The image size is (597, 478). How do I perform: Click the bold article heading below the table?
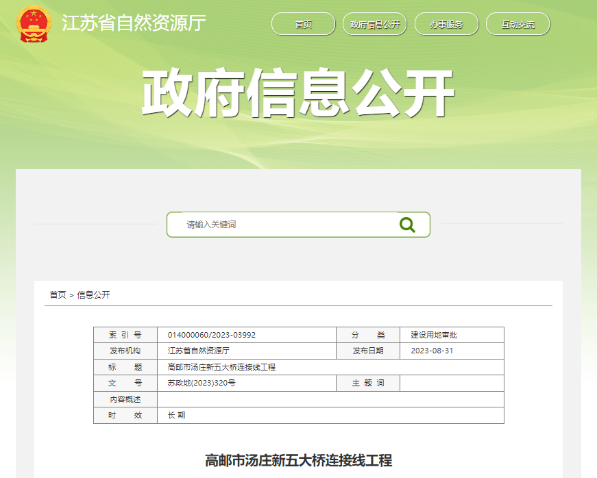[298, 460]
